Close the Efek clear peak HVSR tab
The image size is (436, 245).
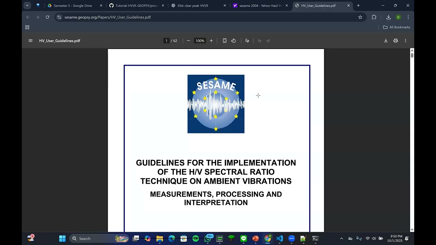[x=225, y=5]
